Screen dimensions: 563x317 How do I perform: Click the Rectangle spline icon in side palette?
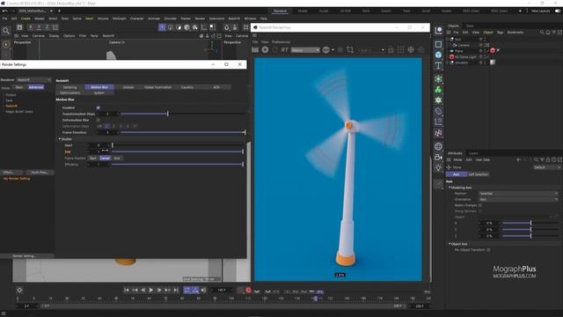coord(438,44)
